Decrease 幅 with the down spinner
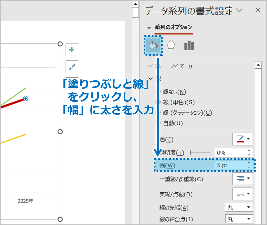The image size is (267, 225). [249, 167]
